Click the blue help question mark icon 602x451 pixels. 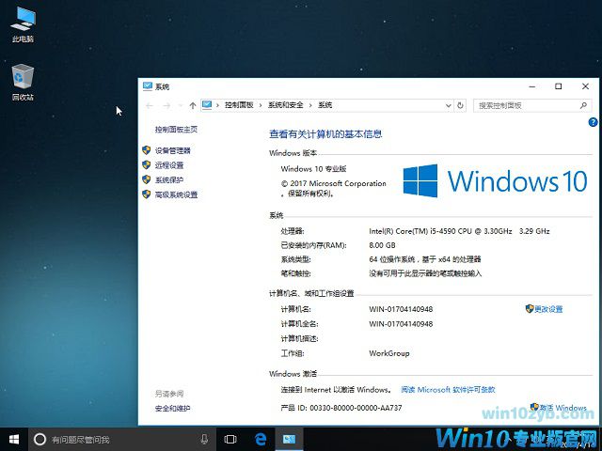[x=592, y=122]
